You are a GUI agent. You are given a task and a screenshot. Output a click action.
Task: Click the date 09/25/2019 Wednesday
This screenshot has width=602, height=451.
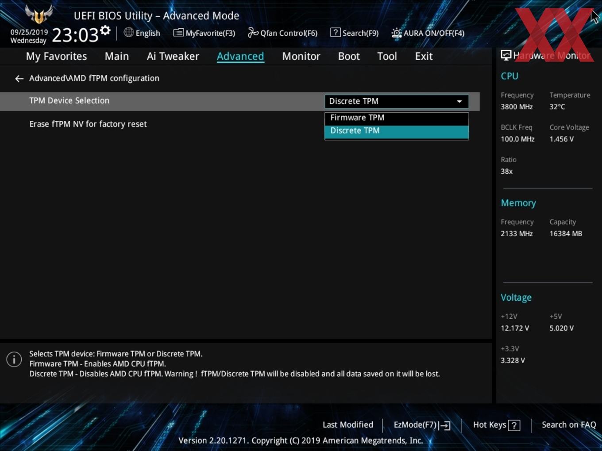29,36
